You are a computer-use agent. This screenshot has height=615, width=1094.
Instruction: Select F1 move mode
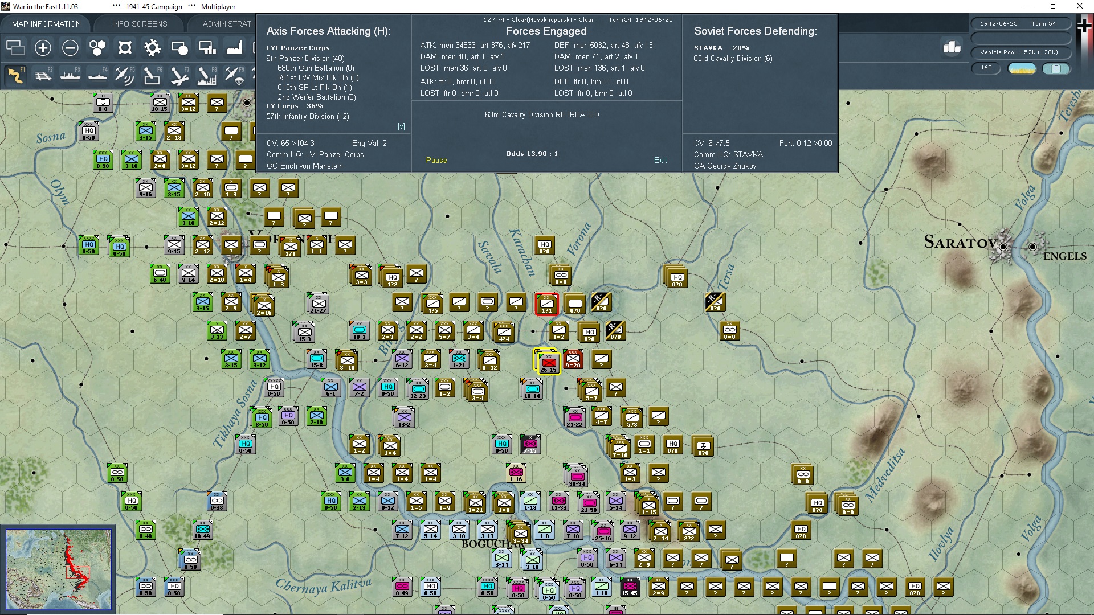coord(15,75)
